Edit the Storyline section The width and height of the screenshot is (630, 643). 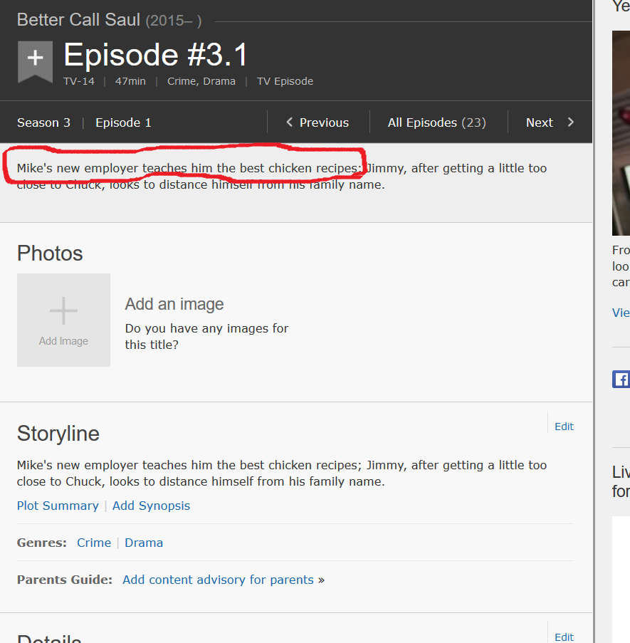pos(564,427)
